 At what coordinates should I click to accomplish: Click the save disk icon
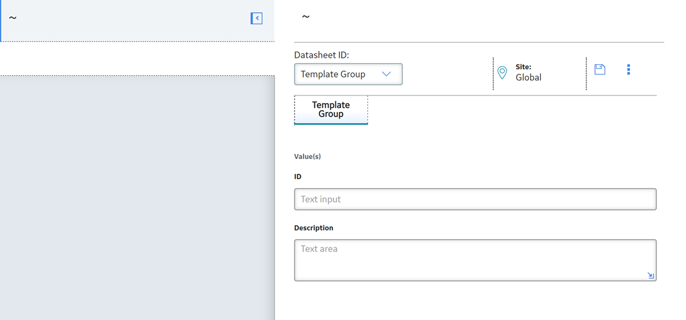tap(599, 69)
